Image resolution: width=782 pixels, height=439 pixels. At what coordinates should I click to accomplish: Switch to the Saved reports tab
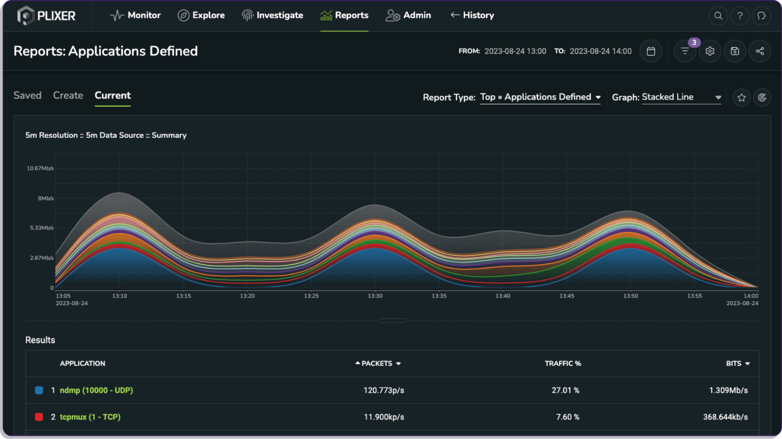[x=28, y=95]
